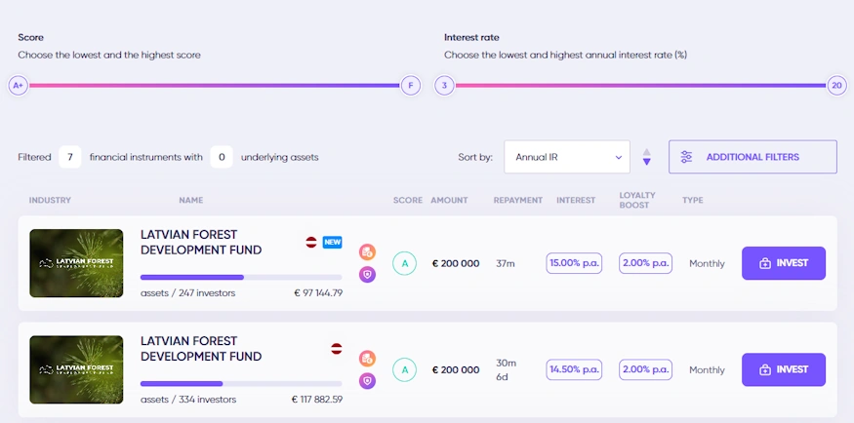
Task: Click the first Latvian Forest Development Fund title
Action: [201, 242]
